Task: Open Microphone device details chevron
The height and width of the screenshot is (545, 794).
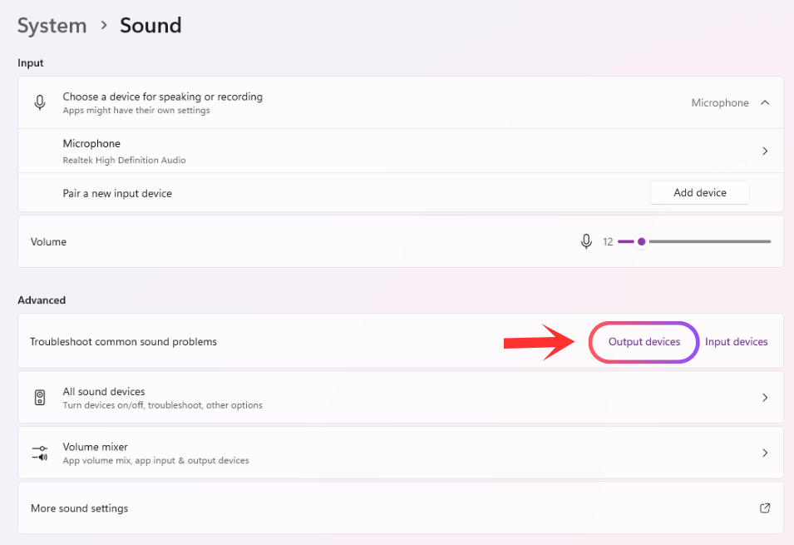Action: [x=765, y=151]
